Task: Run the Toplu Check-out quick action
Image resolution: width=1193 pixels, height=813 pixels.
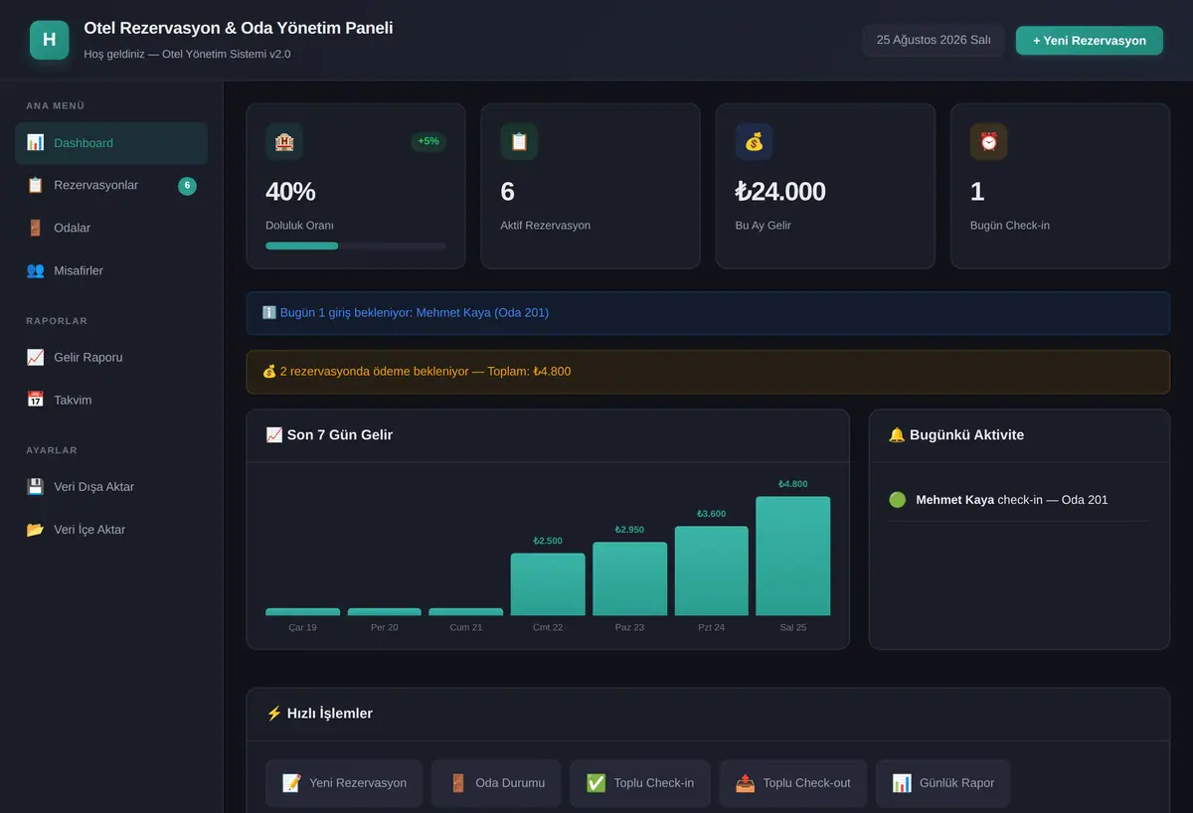Action: tap(793, 783)
